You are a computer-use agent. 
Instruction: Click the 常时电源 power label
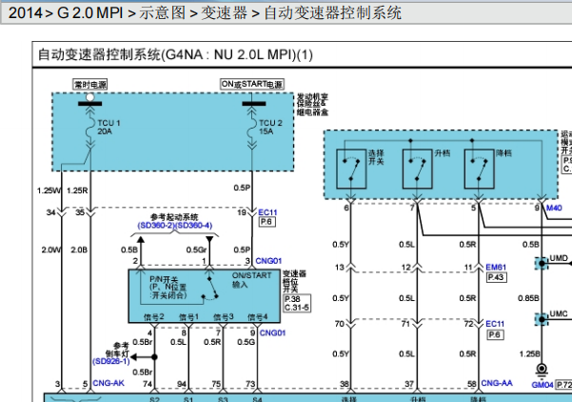pyautogui.click(x=90, y=85)
